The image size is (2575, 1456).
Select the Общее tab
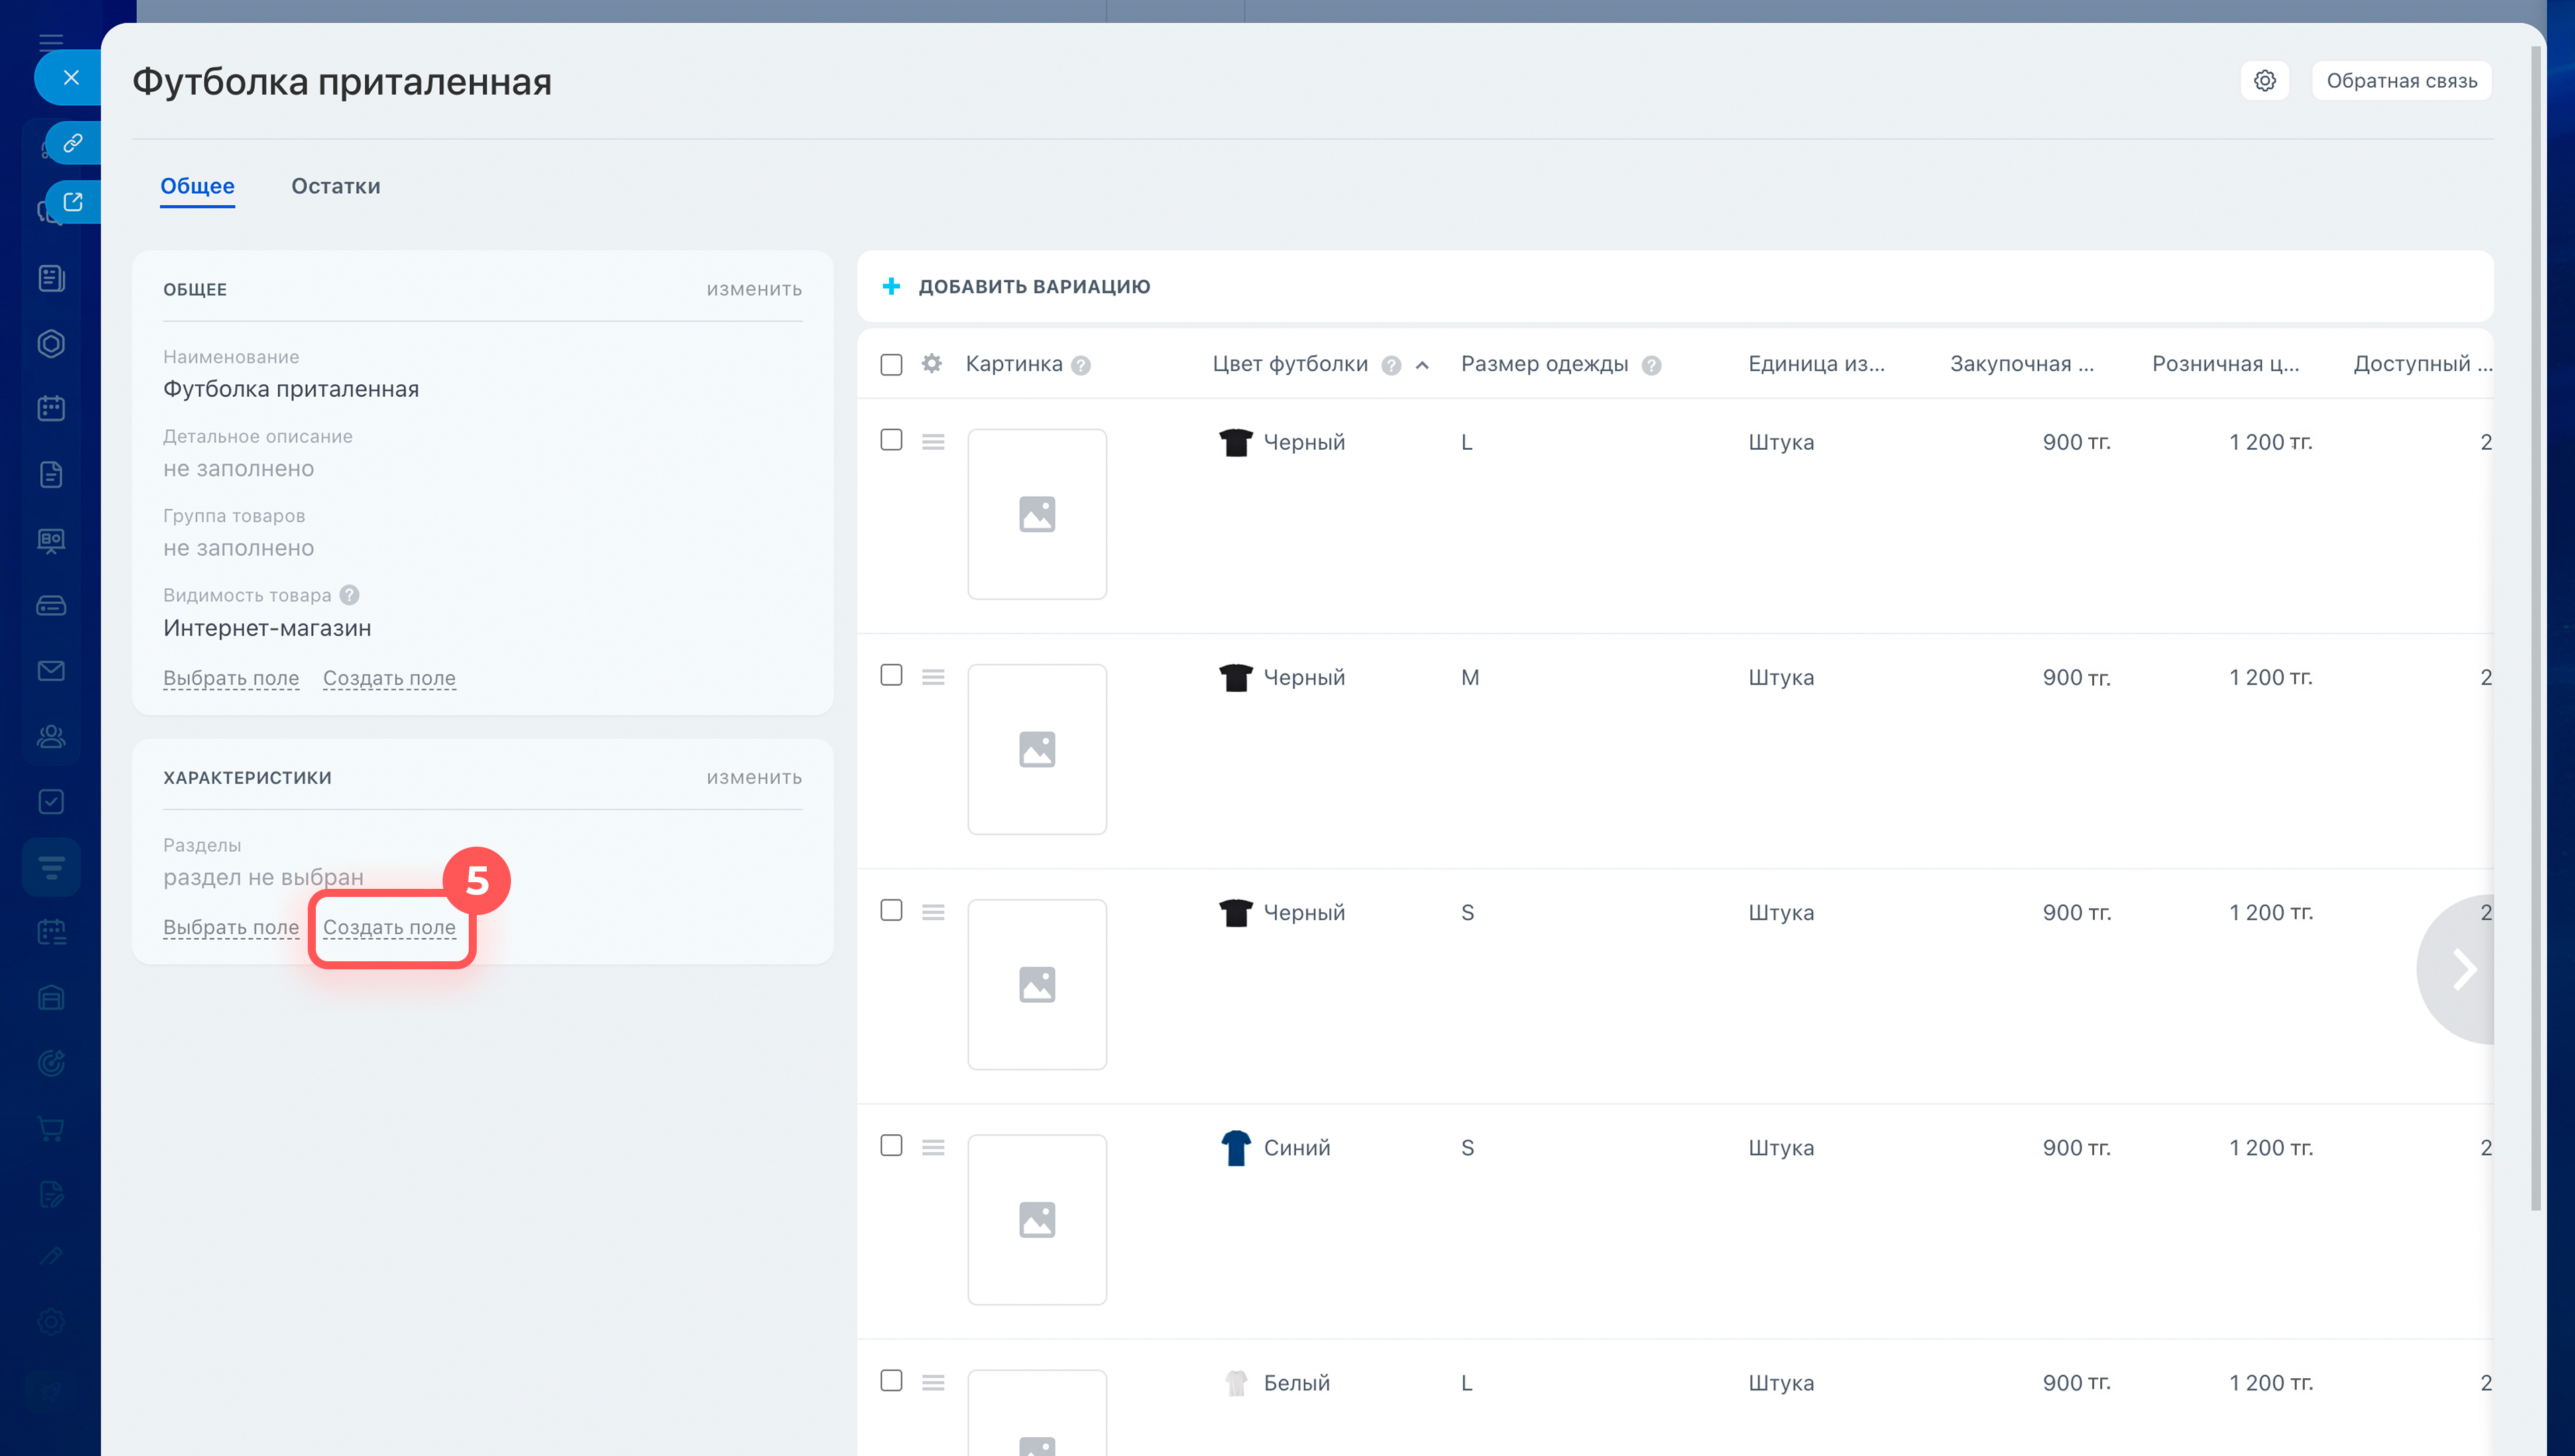tap(197, 186)
